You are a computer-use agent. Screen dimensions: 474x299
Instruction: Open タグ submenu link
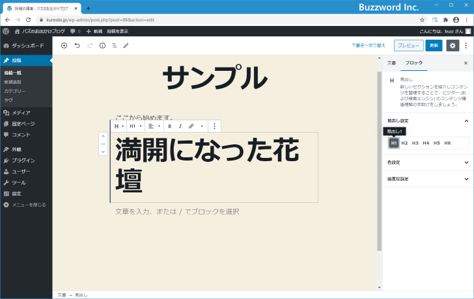click(x=8, y=100)
